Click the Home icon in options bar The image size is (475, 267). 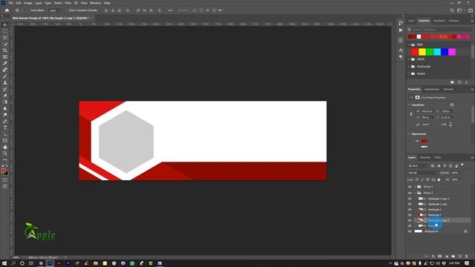7,10
